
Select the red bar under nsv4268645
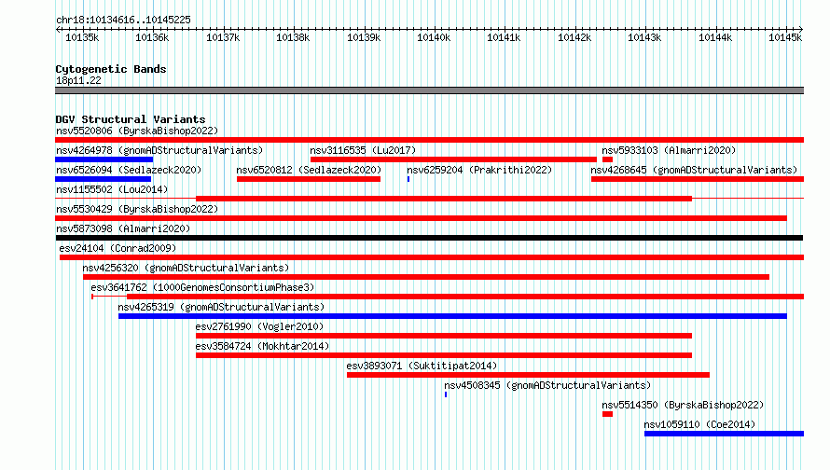698,179
